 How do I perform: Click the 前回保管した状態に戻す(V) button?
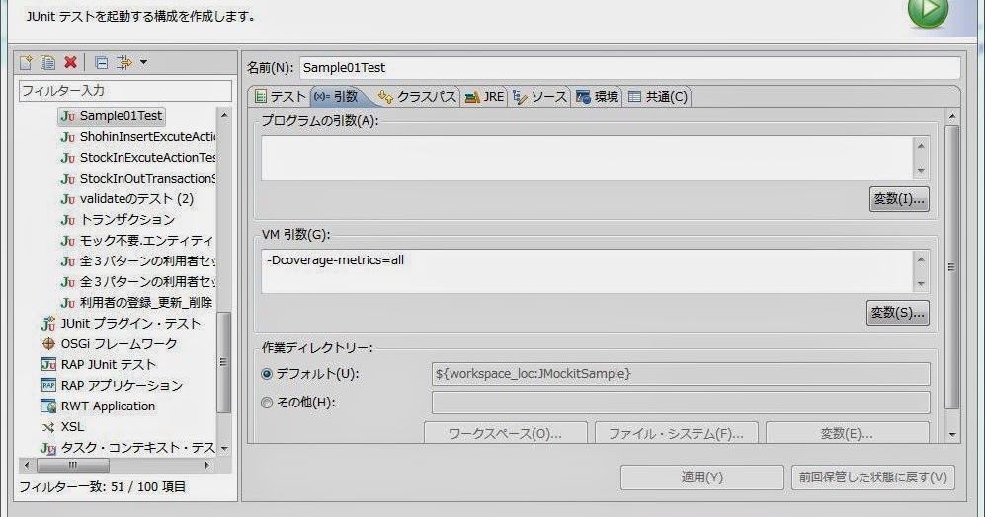click(873, 478)
